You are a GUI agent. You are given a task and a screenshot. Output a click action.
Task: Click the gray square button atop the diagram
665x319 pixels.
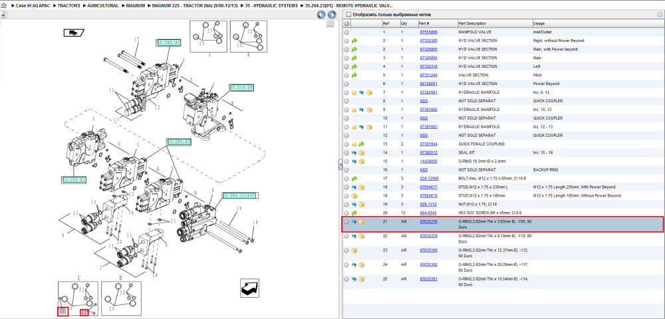(x=330, y=24)
